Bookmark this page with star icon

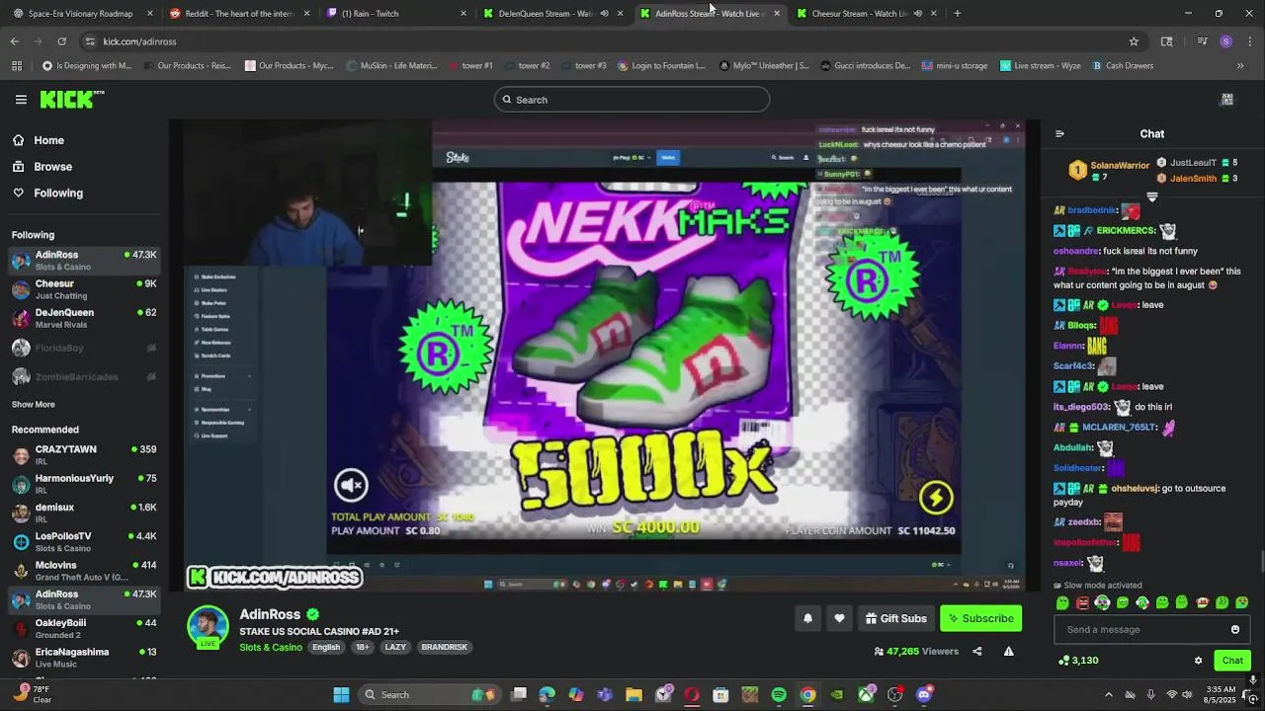click(1134, 41)
